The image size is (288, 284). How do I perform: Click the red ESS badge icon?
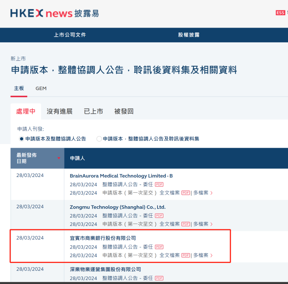[x=280, y=13]
